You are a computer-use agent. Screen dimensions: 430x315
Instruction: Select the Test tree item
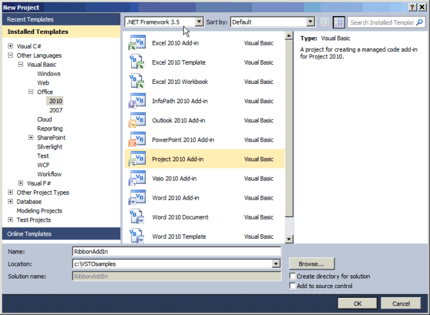[43, 156]
